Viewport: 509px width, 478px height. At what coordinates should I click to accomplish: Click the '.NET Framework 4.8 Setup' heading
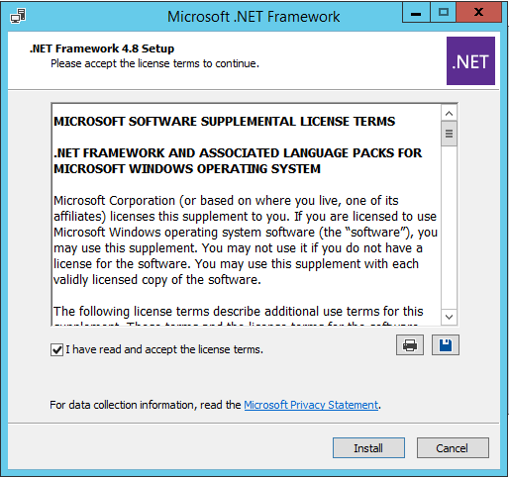coord(102,48)
